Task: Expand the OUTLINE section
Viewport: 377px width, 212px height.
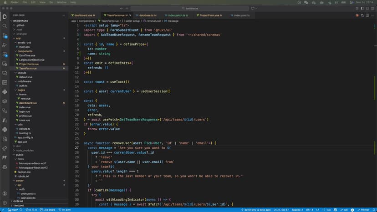Action: 18,201
